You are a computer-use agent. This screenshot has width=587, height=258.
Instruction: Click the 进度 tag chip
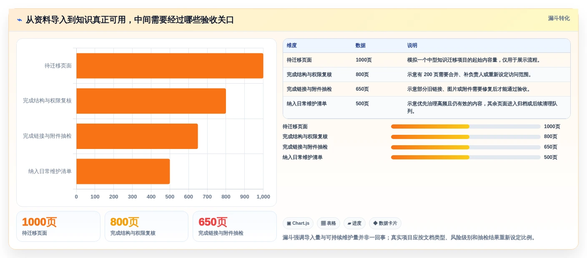click(x=354, y=223)
